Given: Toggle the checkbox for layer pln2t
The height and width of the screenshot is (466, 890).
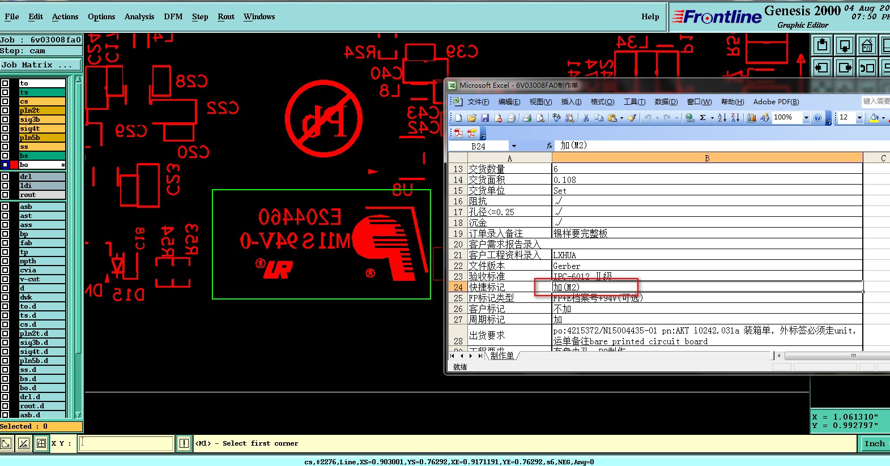Looking at the screenshot, I should coord(5,110).
